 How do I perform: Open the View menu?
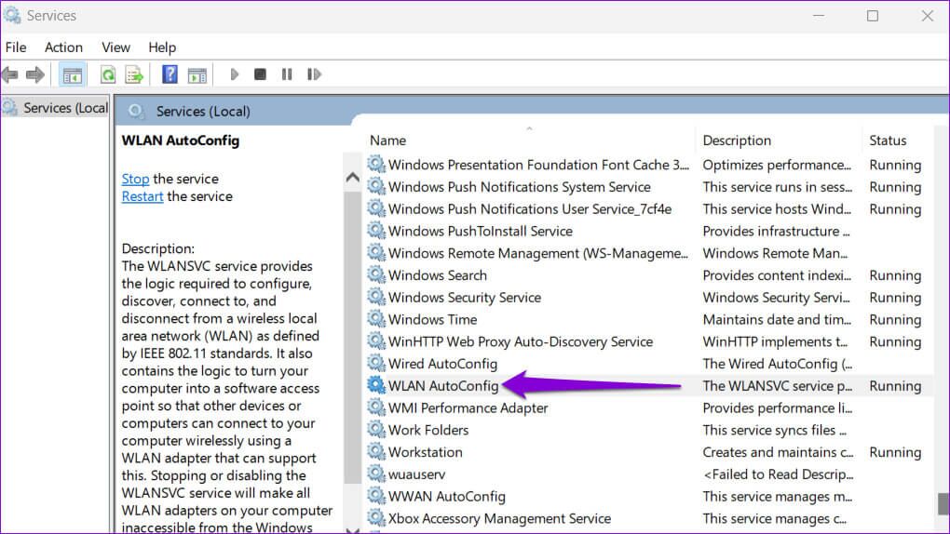[x=115, y=47]
